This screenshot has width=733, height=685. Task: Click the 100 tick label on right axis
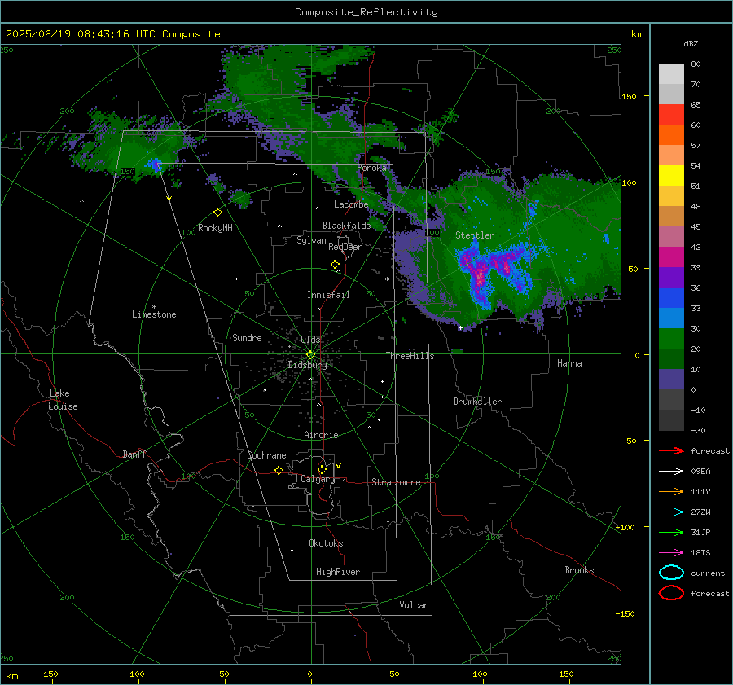pos(629,182)
